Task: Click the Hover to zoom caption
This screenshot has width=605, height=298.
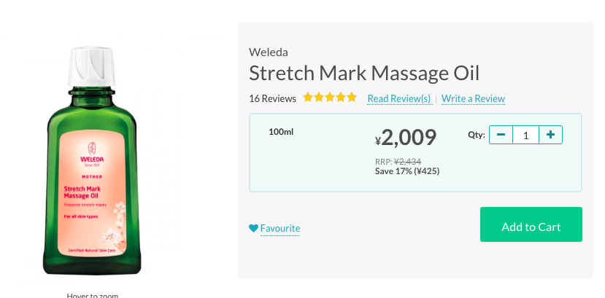Action: click(x=93, y=296)
